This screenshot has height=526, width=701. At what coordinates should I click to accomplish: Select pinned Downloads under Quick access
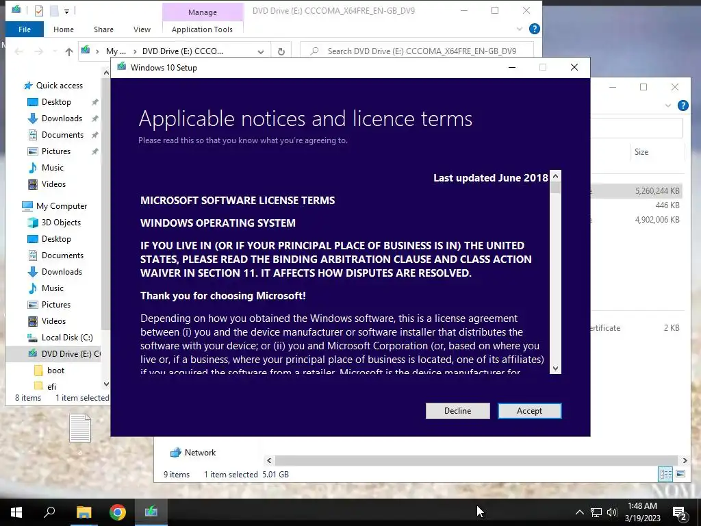[62, 118]
